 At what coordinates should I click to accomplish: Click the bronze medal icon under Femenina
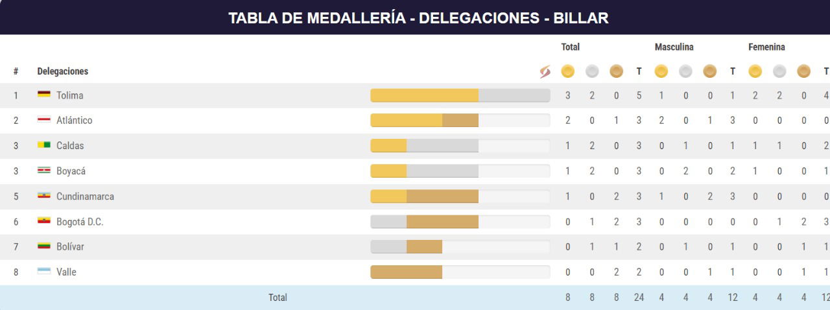point(803,71)
